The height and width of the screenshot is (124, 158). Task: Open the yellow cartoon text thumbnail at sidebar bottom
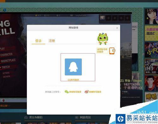pyautogui.click(x=151, y=97)
